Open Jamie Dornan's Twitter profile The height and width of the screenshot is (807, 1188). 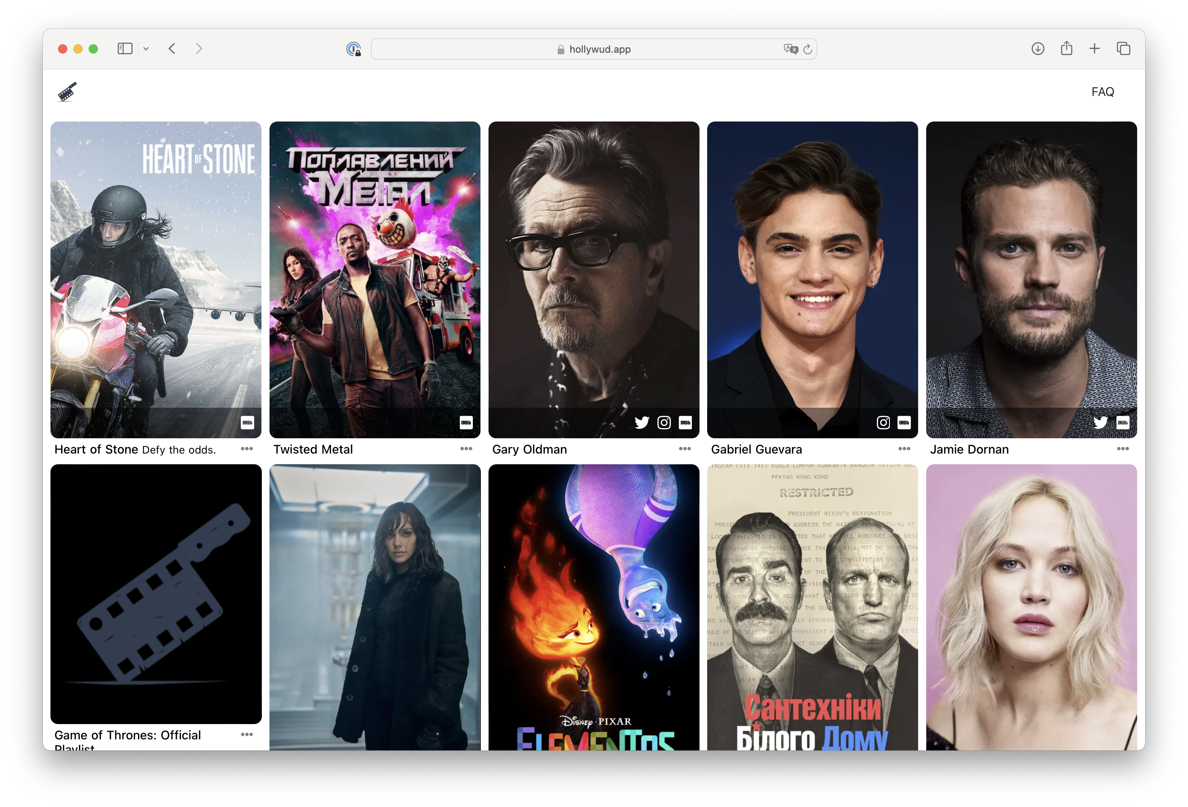1100,423
